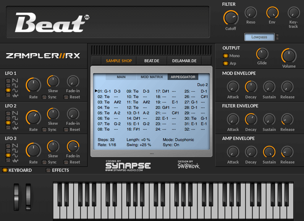The height and width of the screenshot is (221, 304).
Task: Select sawtooth waveform for LFO 3
Action: 8,146
